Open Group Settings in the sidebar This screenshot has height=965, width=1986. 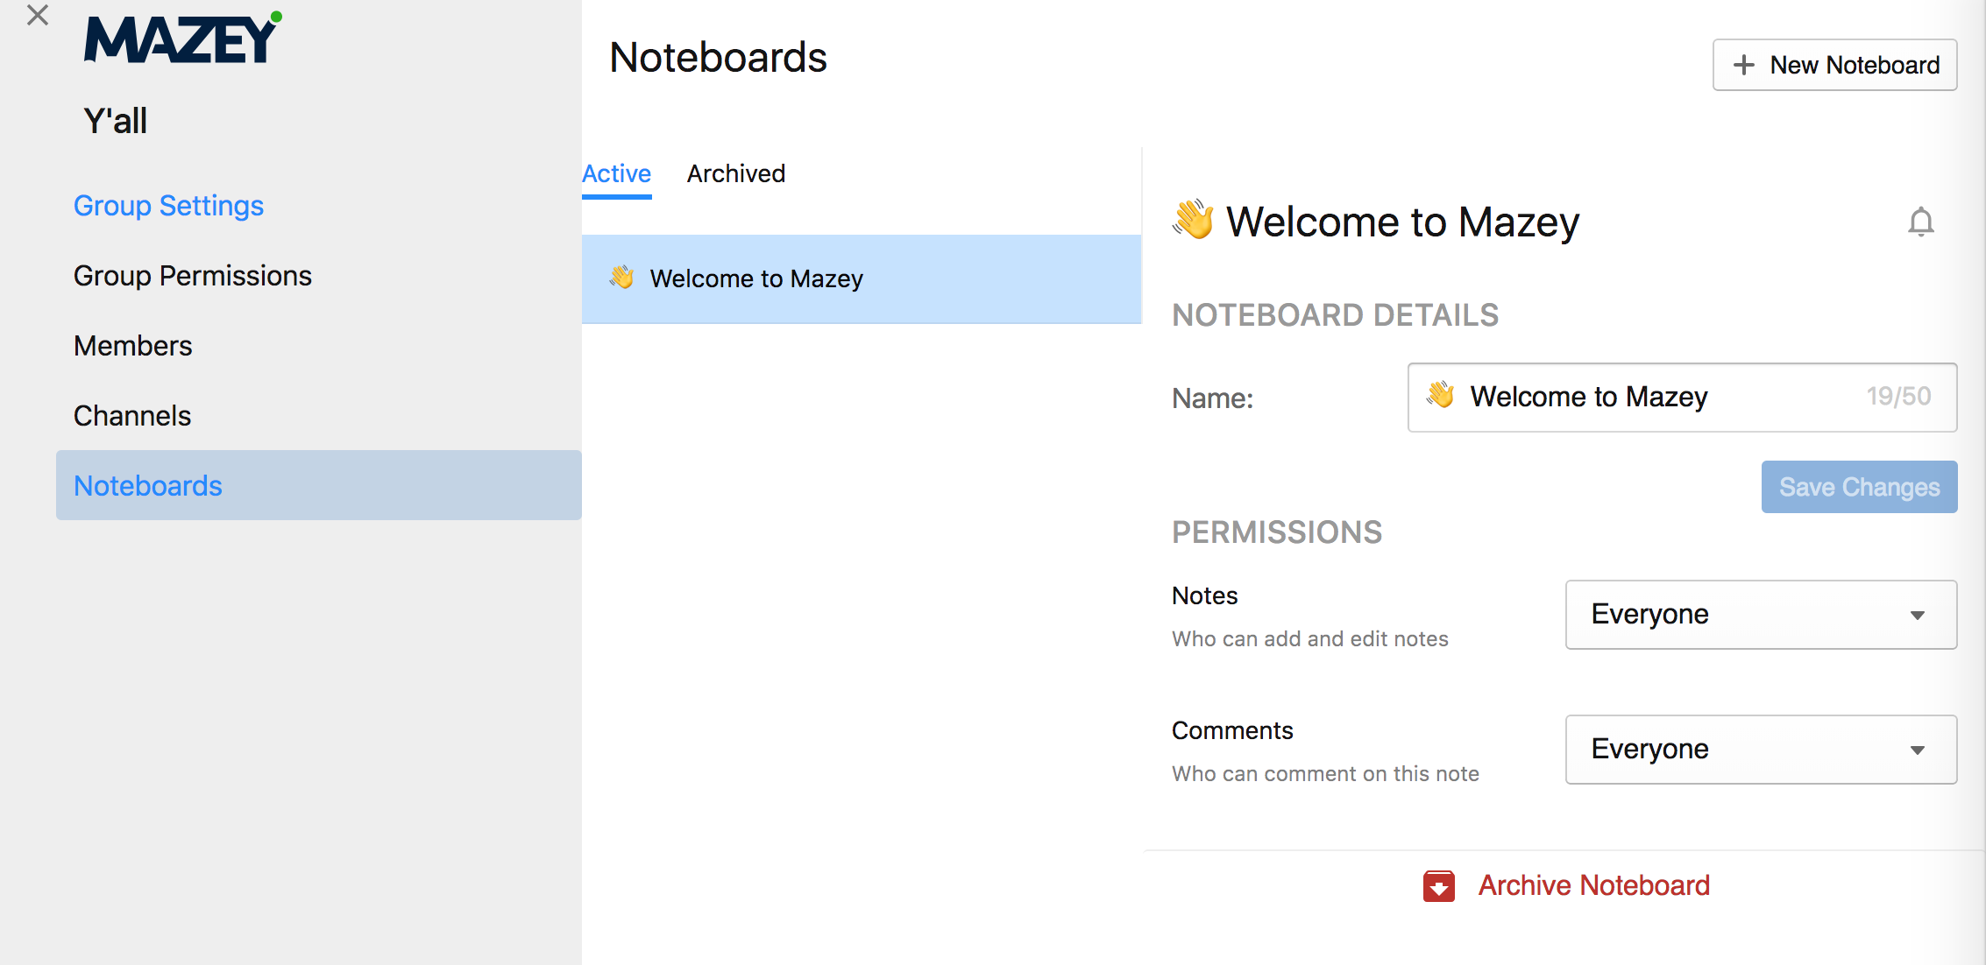168,205
